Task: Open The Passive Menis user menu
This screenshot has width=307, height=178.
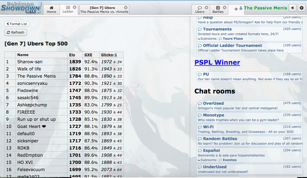Action: pos(263,8)
